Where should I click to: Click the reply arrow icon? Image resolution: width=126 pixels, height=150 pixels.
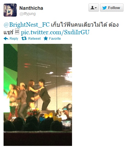6,39
